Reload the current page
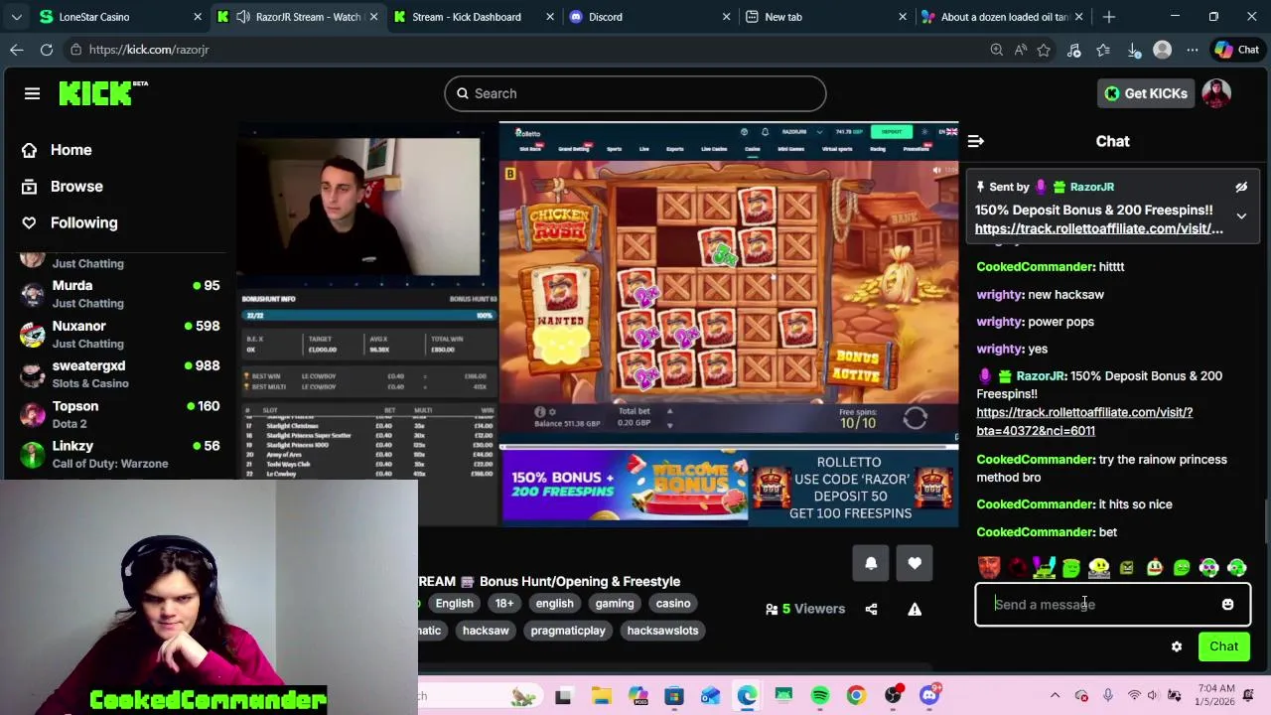Screen dimensions: 1271x715 [x=47, y=50]
